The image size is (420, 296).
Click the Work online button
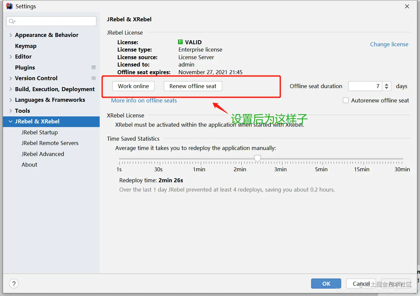click(133, 86)
